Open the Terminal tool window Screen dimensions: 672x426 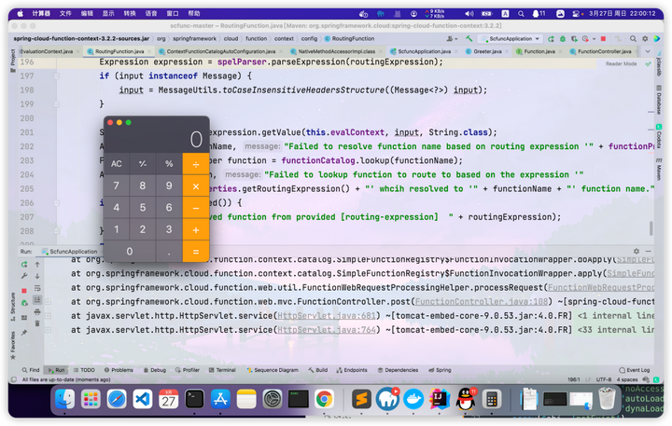[x=222, y=370]
